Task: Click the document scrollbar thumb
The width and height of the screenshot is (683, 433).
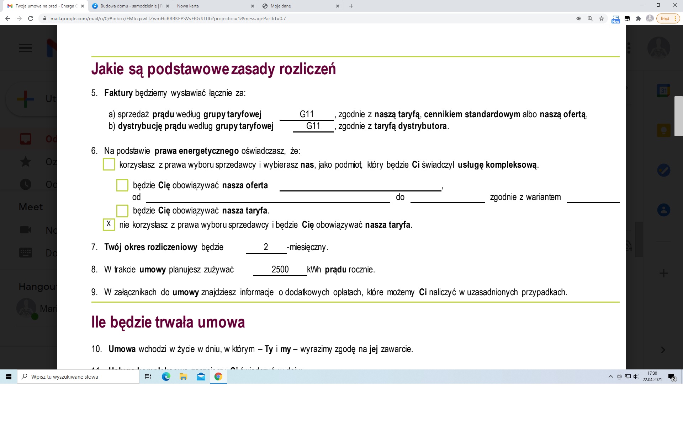Action: [678, 116]
